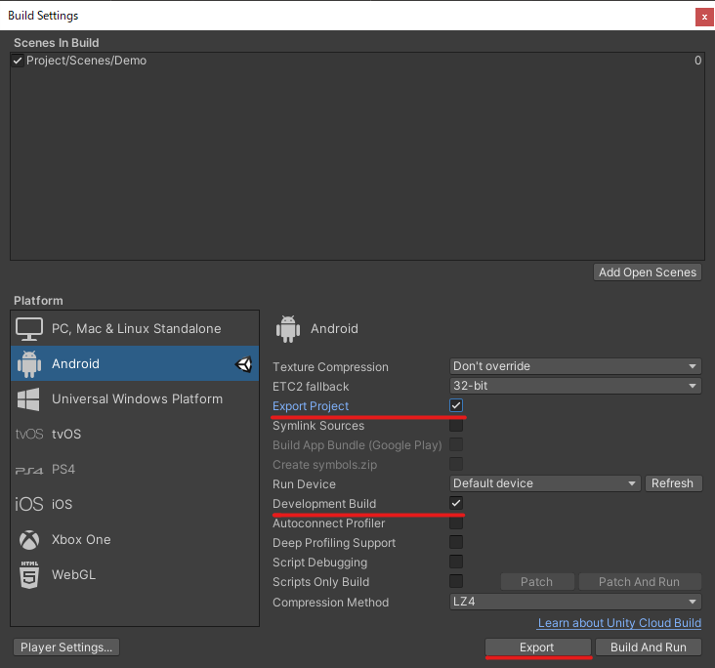This screenshot has height=668, width=715.
Task: Open the Run Device dropdown
Action: [x=545, y=483]
